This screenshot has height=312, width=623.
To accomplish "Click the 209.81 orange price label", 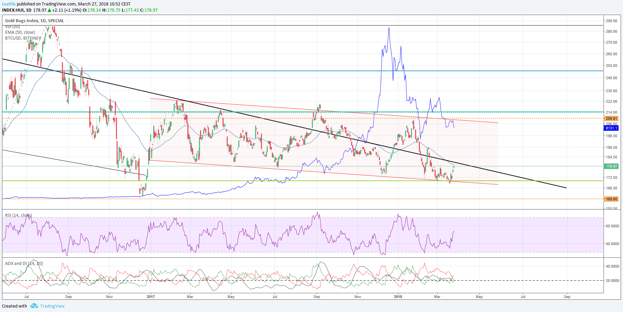I will (611, 118).
